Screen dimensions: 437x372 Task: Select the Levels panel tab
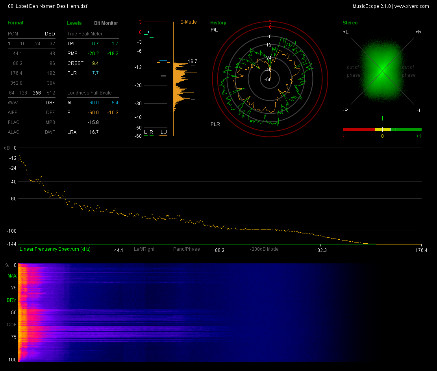(x=74, y=23)
